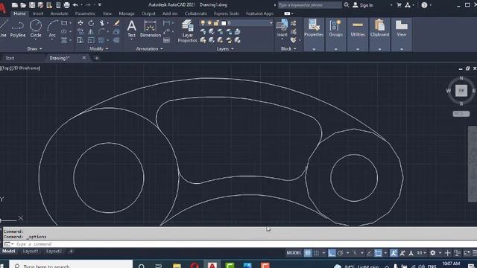Click the Sign In button

point(363,5)
